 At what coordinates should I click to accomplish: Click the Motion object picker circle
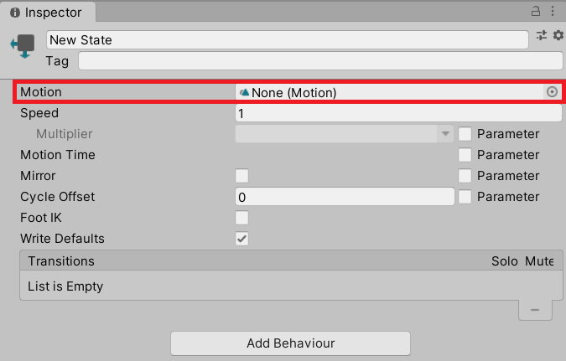552,92
